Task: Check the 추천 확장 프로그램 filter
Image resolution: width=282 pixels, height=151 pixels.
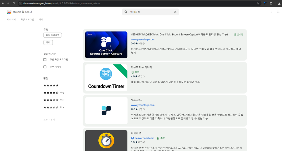Action: (x=45, y=60)
